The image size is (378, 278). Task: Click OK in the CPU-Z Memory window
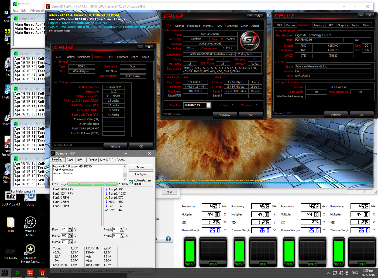(x=141, y=146)
